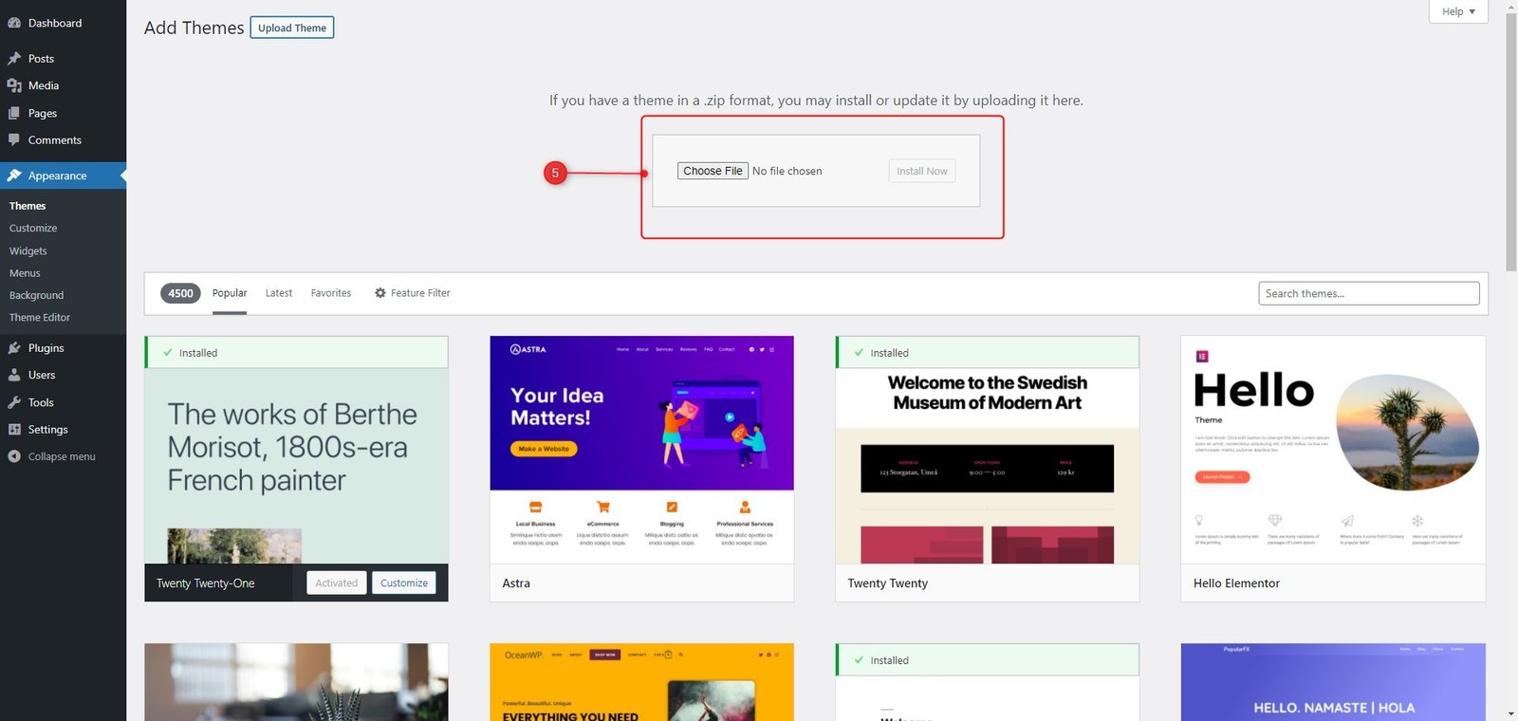Click the Hello Elementor theme name
This screenshot has height=721, width=1518.
(1236, 583)
